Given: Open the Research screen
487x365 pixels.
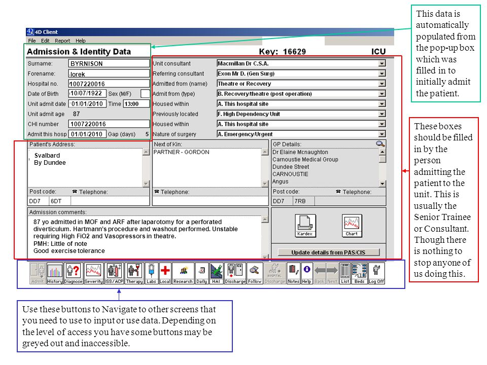Looking at the screenshot, I should click(x=183, y=273).
